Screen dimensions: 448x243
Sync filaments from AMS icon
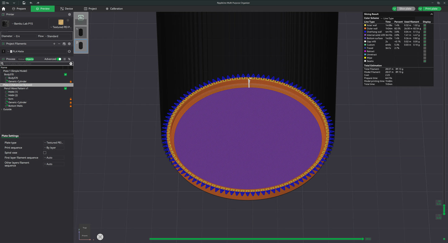[x=64, y=44]
